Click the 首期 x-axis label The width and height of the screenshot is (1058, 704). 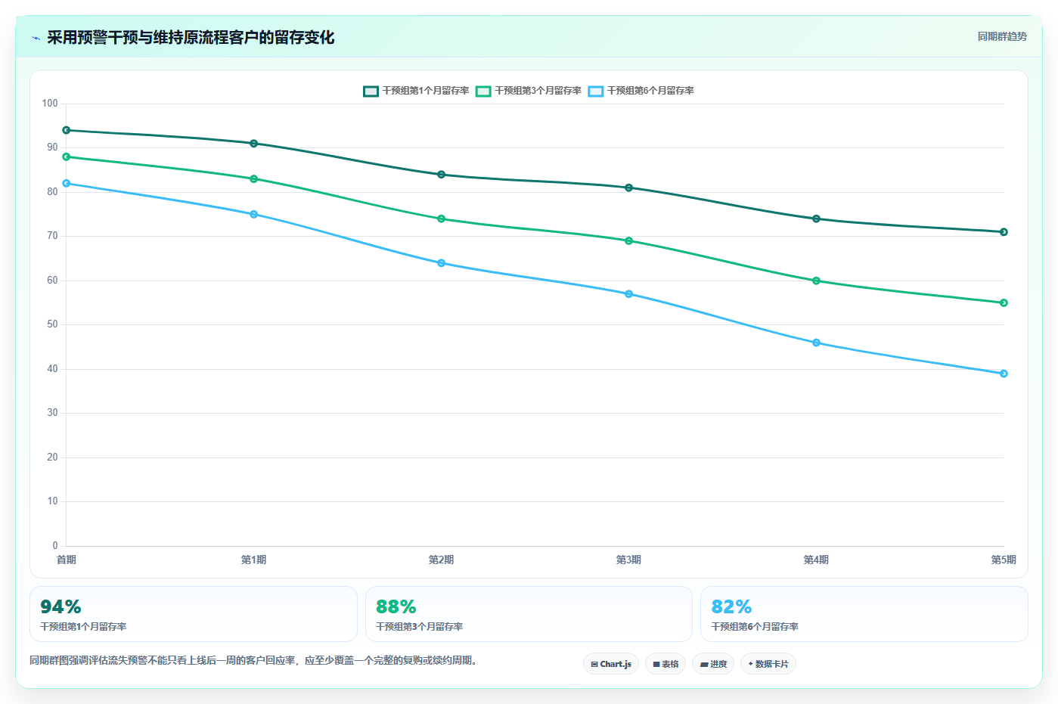(x=67, y=560)
